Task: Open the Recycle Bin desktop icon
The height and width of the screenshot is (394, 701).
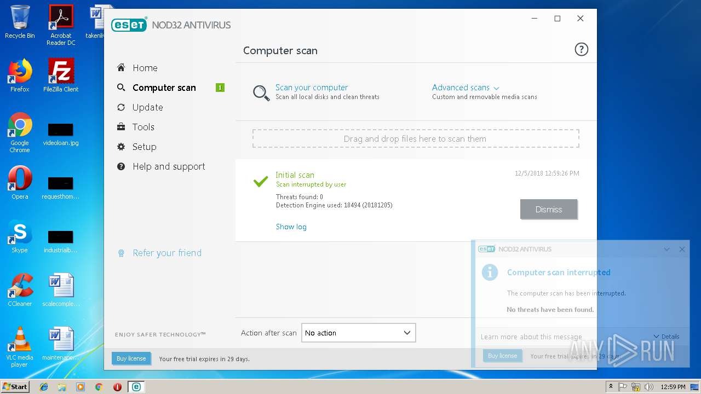Action: pos(20,22)
